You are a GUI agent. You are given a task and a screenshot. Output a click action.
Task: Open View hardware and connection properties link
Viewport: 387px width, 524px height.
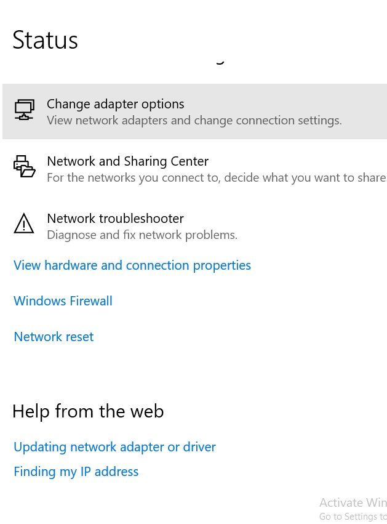pos(132,265)
